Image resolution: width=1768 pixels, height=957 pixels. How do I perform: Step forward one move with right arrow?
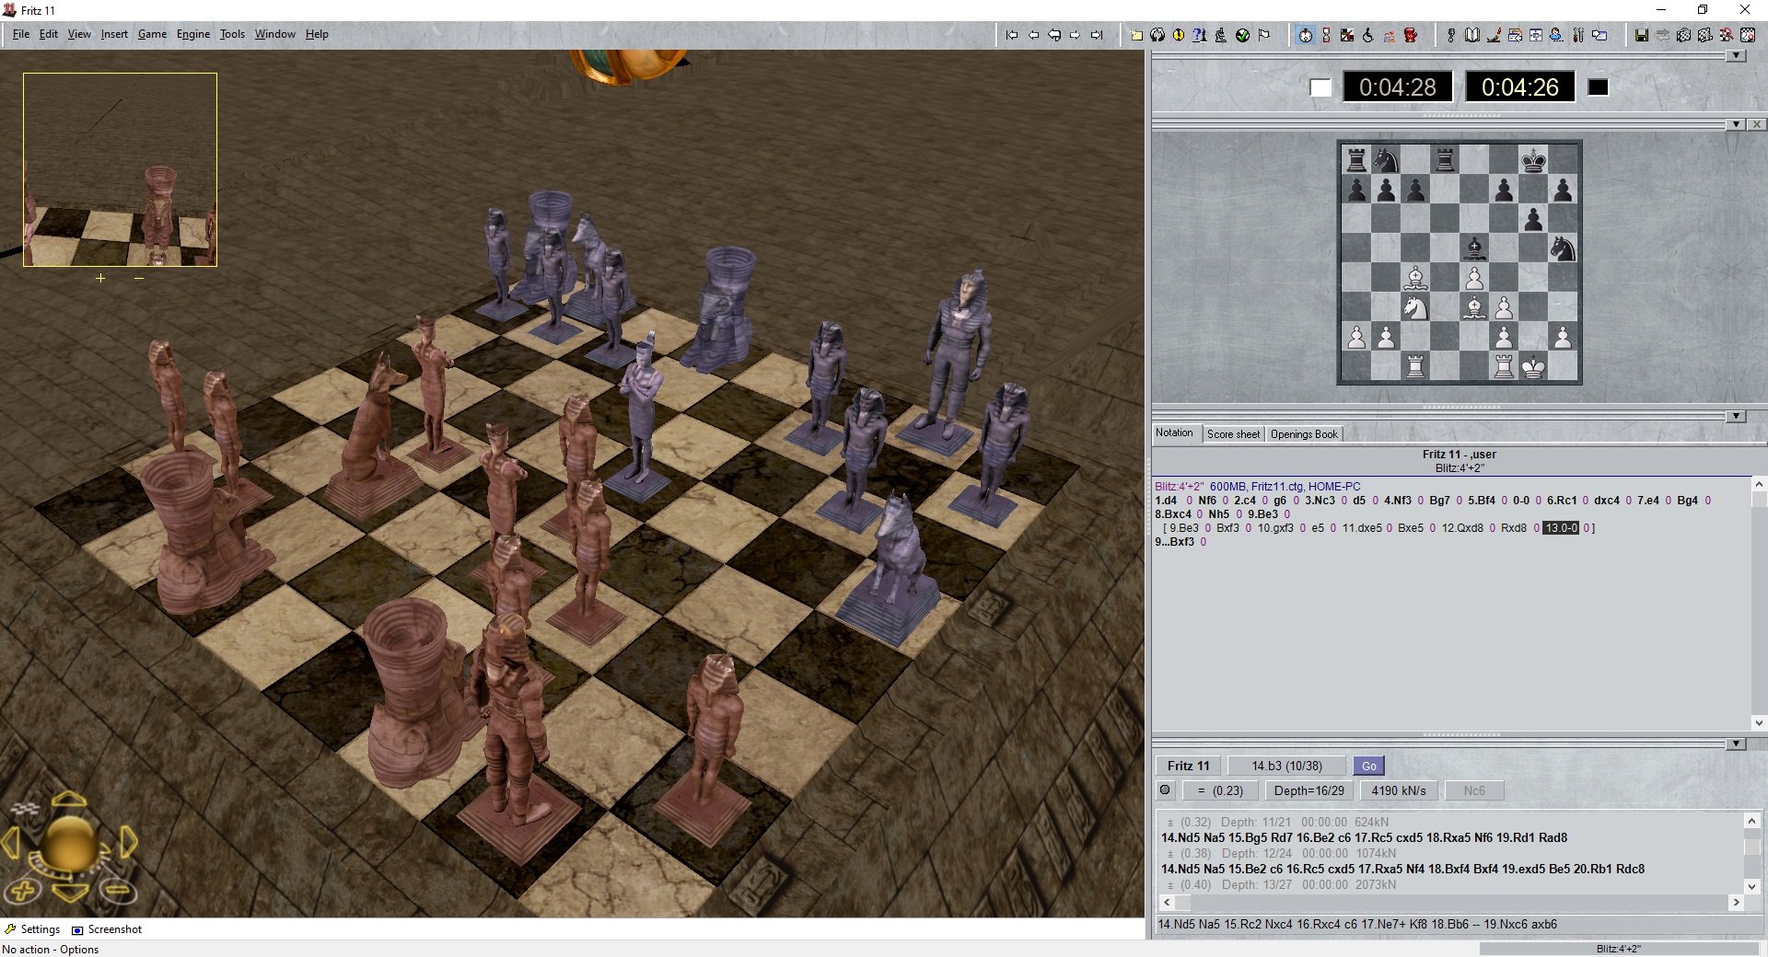(1075, 35)
